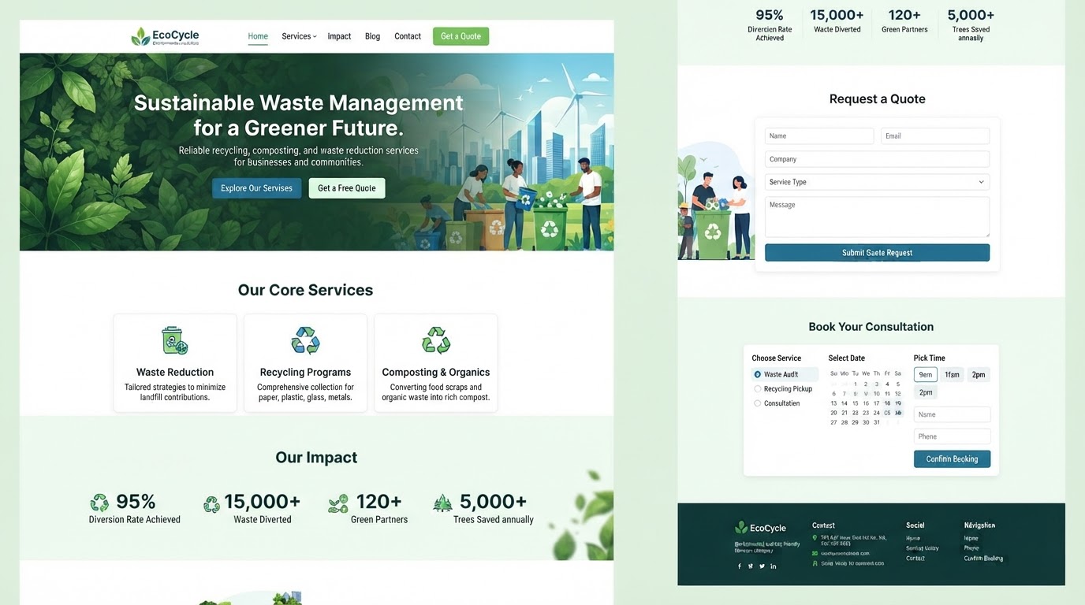Select the Waste Audit radio option
This screenshot has width=1085, height=605.
(758, 375)
